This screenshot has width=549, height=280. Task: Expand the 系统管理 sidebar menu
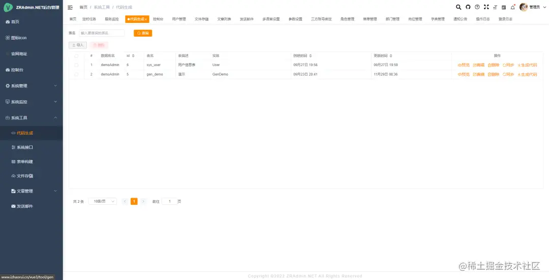[32, 86]
